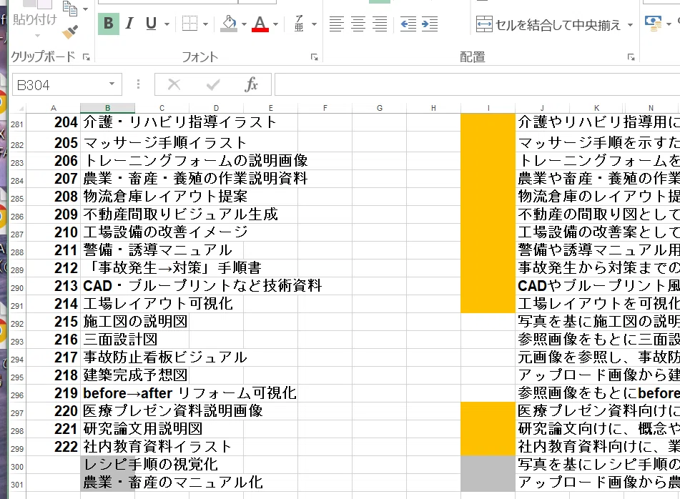Click 貼り付け paste button
This screenshot has width=680, height=499.
[x=35, y=19]
